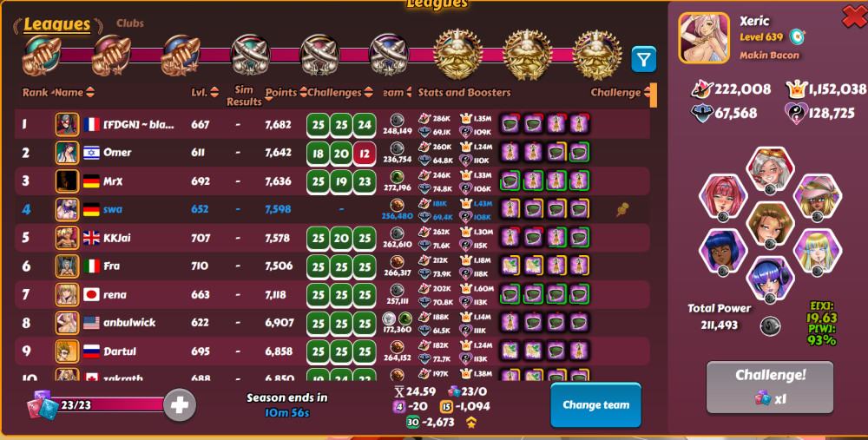The width and height of the screenshot is (868, 440).
Task: Sort the table by Points column arrows
Action: [x=303, y=93]
